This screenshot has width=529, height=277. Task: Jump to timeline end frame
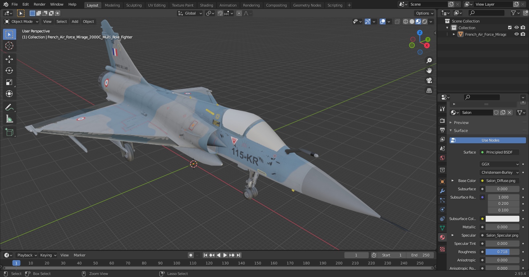point(238,255)
